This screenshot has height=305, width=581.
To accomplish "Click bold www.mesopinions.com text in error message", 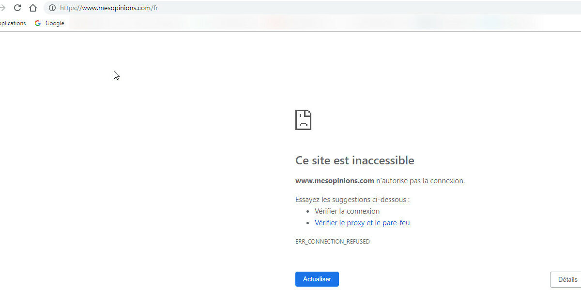I will click(x=335, y=181).
